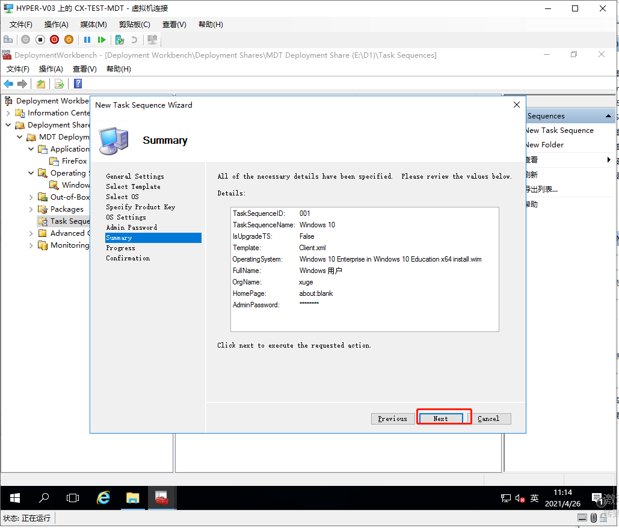Select FireFox in the tree
The image size is (619, 528).
point(74,161)
